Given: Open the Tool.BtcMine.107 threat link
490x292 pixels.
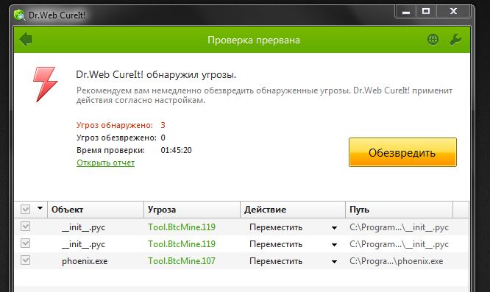Looking at the screenshot, I should tap(182, 261).
